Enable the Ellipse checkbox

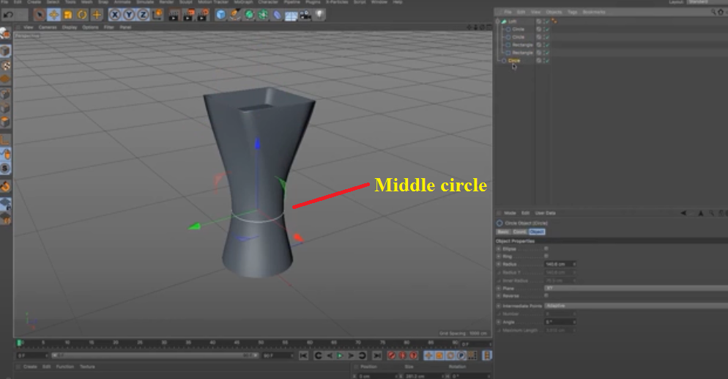pos(546,249)
